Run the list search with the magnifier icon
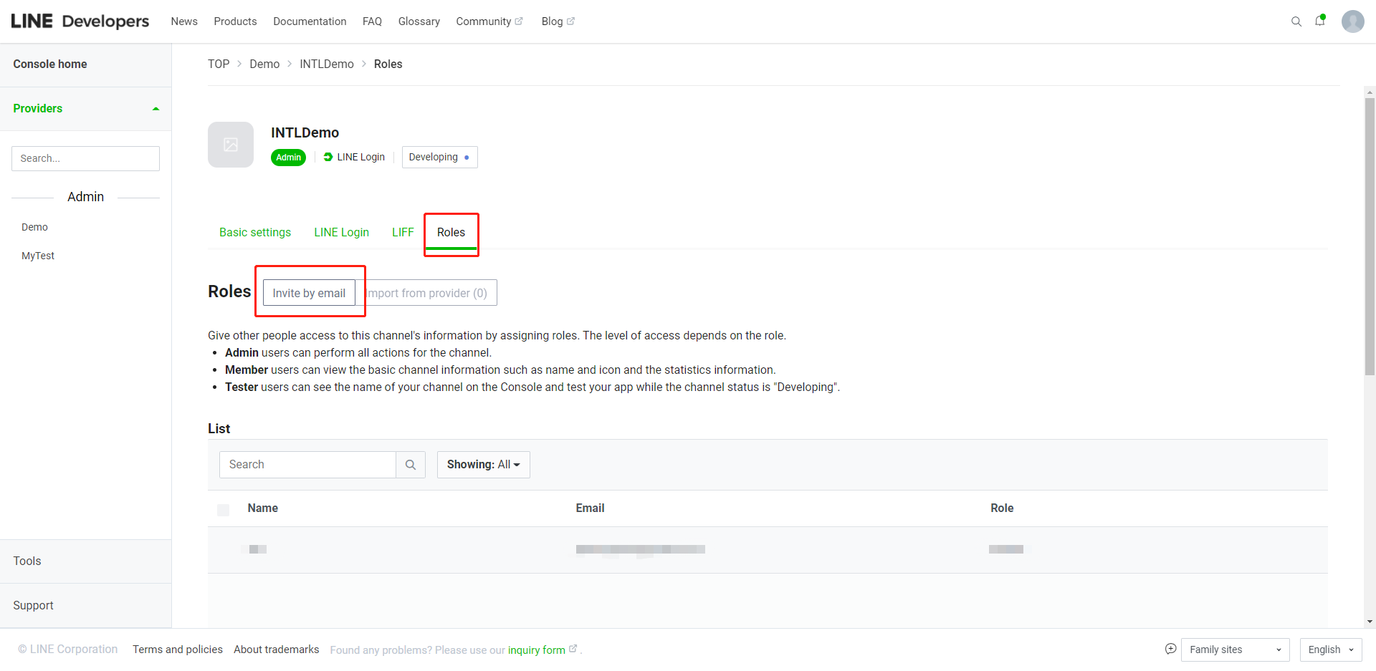Viewport: 1376px width, 671px height. [410, 464]
